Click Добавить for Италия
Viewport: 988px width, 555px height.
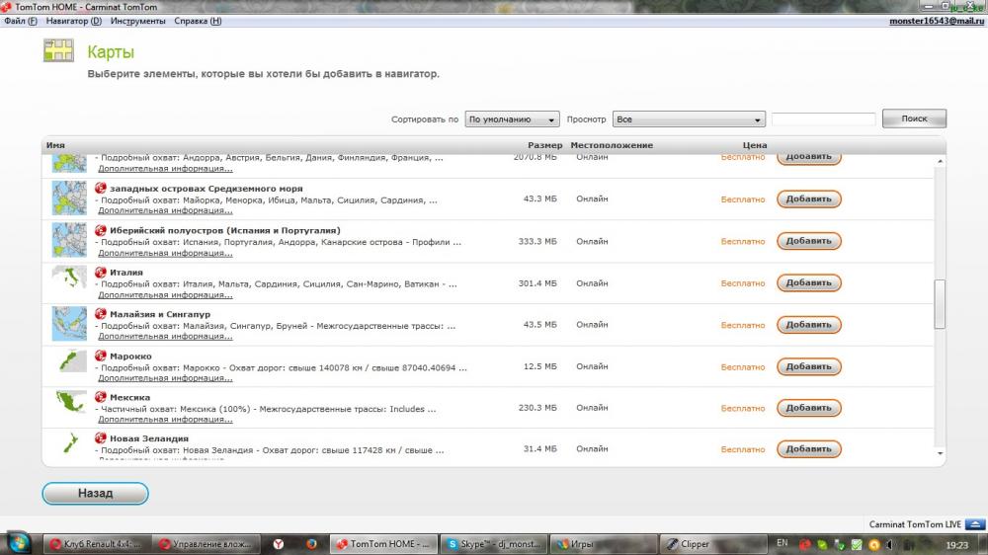[x=808, y=282]
